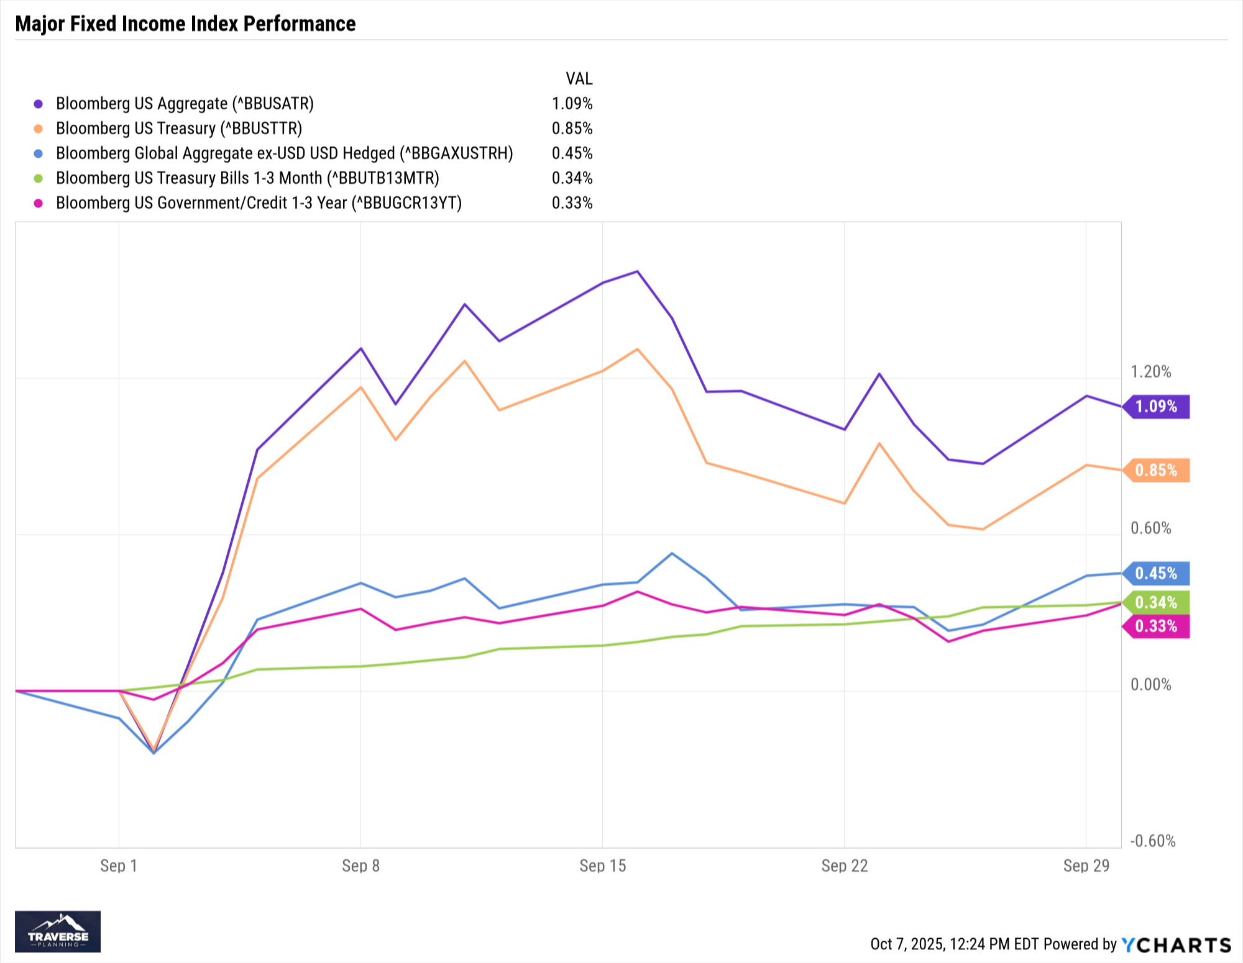Click the pink Government/Credit legend dot
Screen dimensions: 1243x963
click(x=39, y=203)
